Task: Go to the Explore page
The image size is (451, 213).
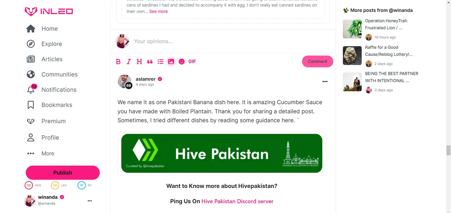Action: [x=44, y=44]
